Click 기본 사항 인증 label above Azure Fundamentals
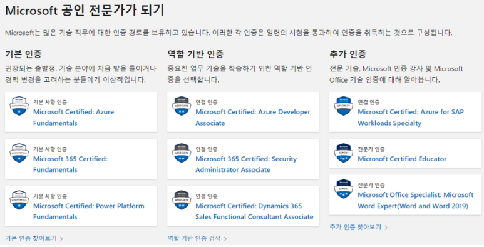The image size is (484, 247). (50, 102)
